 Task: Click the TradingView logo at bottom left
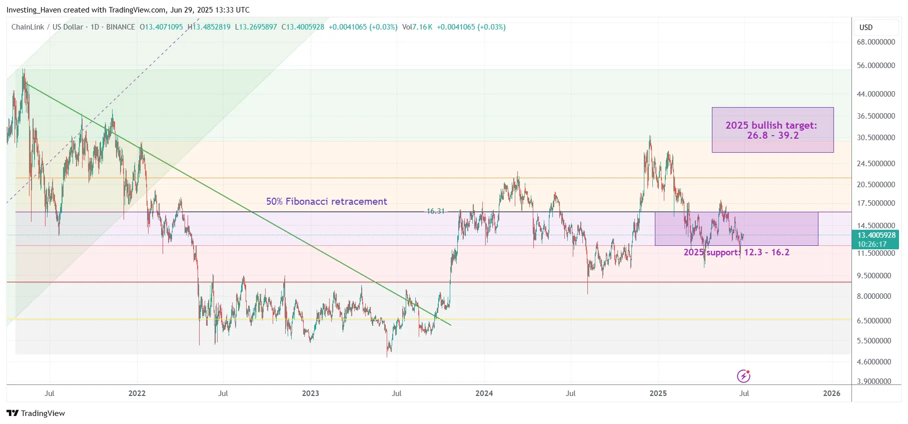[36, 413]
